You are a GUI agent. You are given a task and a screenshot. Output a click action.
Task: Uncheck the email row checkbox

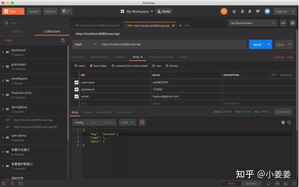coord(77,96)
